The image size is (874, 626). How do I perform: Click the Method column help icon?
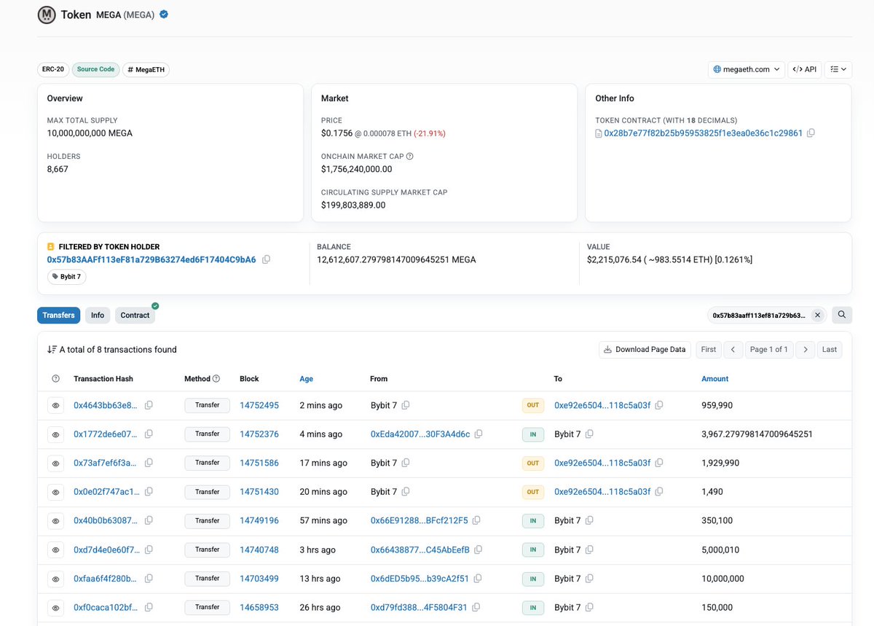(x=216, y=379)
